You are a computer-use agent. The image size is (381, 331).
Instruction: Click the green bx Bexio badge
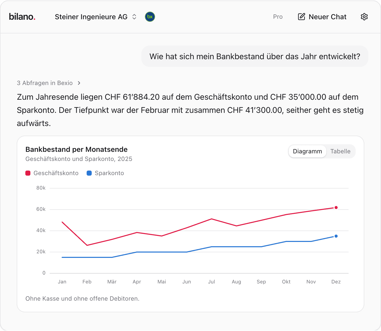point(150,17)
